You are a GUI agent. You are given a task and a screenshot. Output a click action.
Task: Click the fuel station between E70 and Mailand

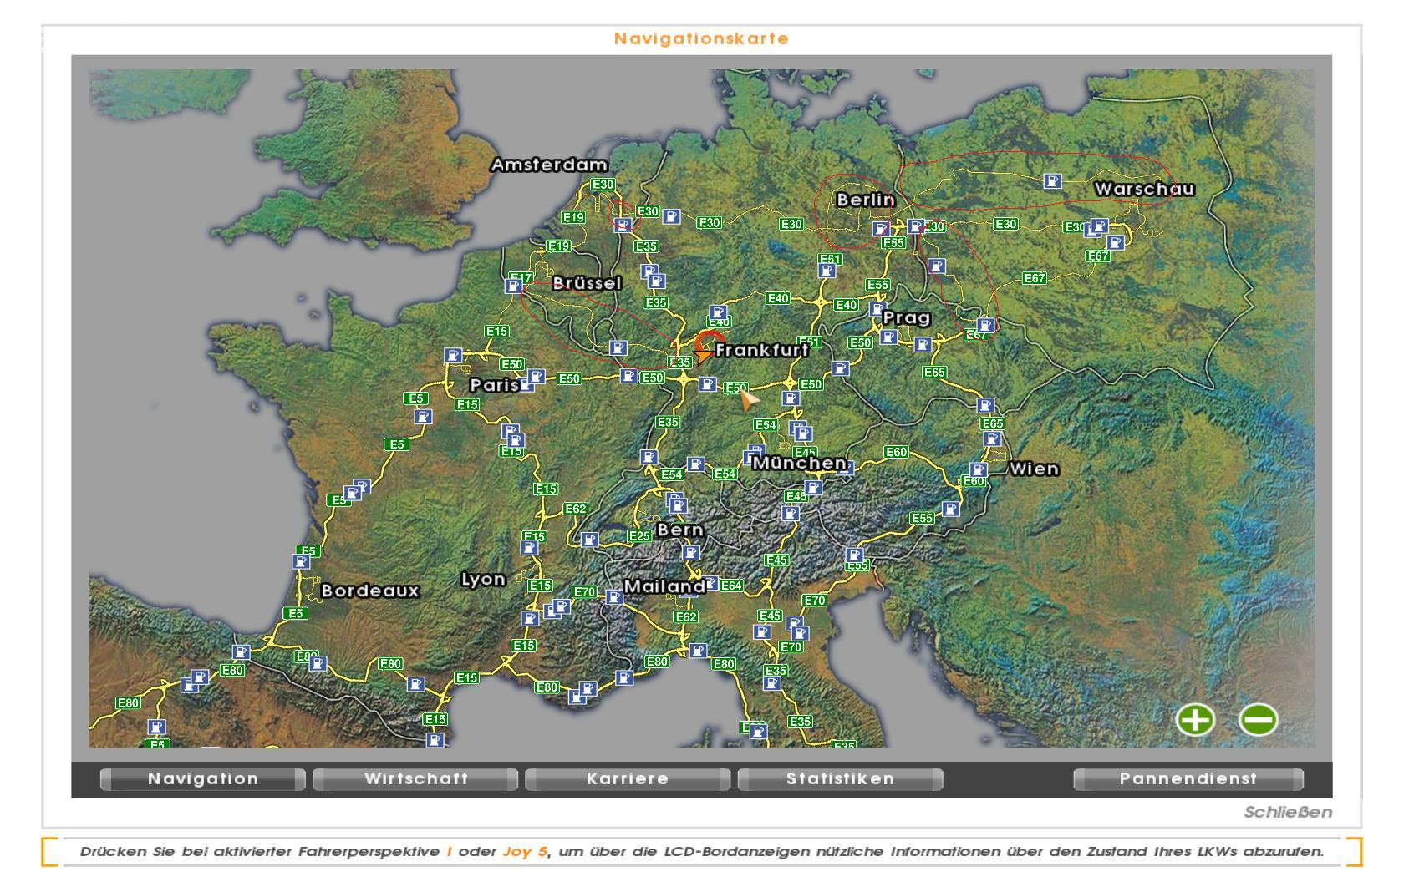[614, 597]
